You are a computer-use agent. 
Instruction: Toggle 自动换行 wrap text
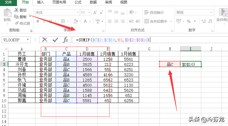click(154, 12)
